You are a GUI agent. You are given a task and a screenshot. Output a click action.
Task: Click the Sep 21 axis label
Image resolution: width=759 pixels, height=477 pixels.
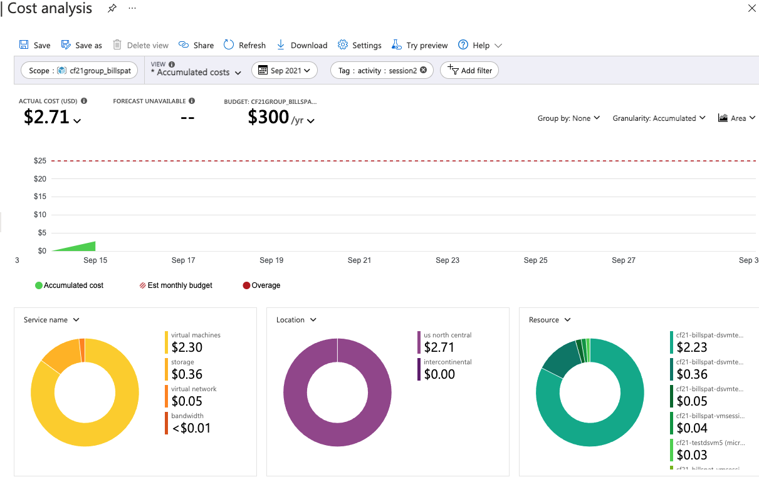click(x=360, y=260)
